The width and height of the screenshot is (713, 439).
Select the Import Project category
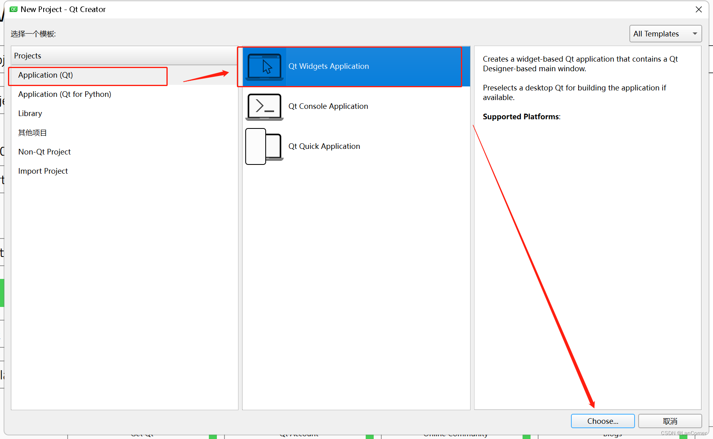point(124,171)
